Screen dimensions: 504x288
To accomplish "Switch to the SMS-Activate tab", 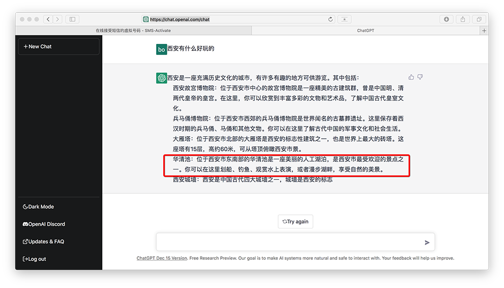I will pos(133,31).
